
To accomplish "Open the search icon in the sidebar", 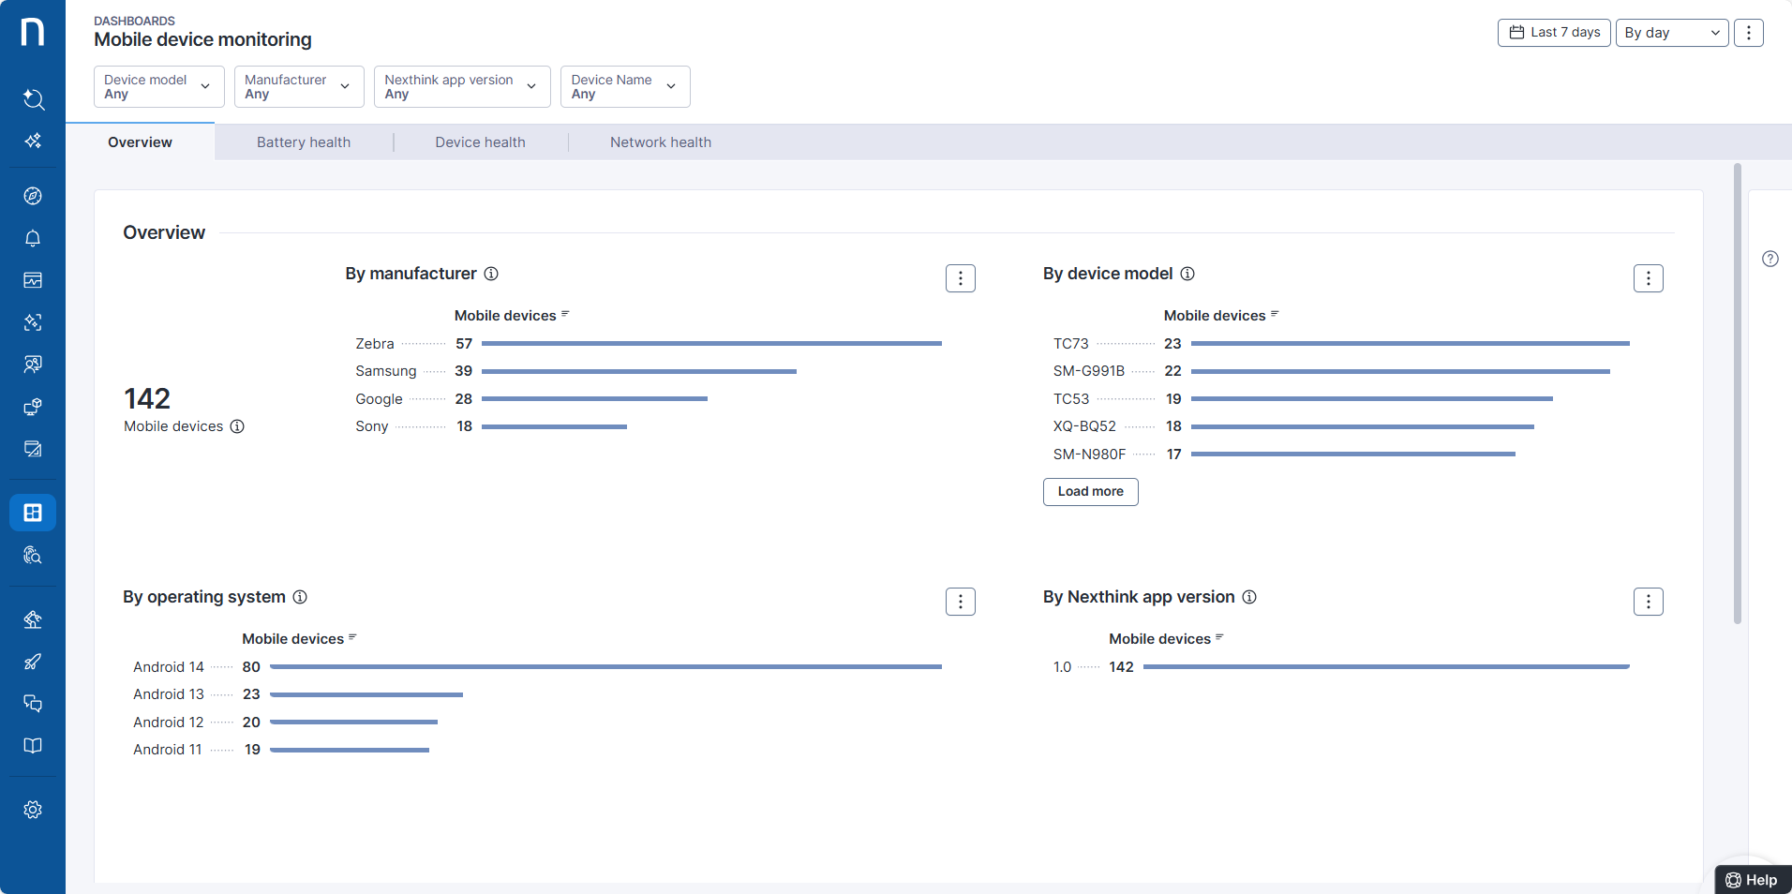I will point(33,98).
